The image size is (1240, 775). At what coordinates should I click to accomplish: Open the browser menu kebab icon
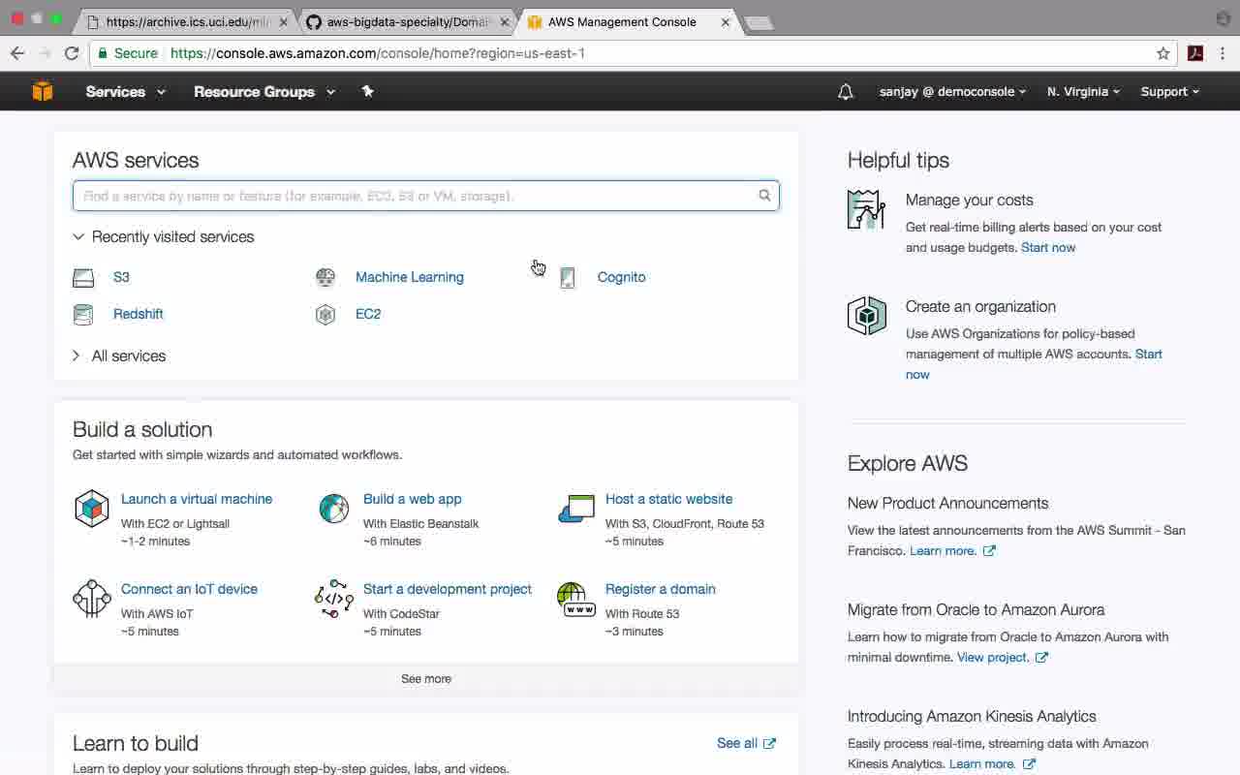tap(1224, 53)
